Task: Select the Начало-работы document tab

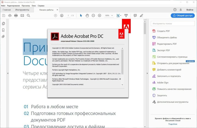Action: click(x=46, y=10)
